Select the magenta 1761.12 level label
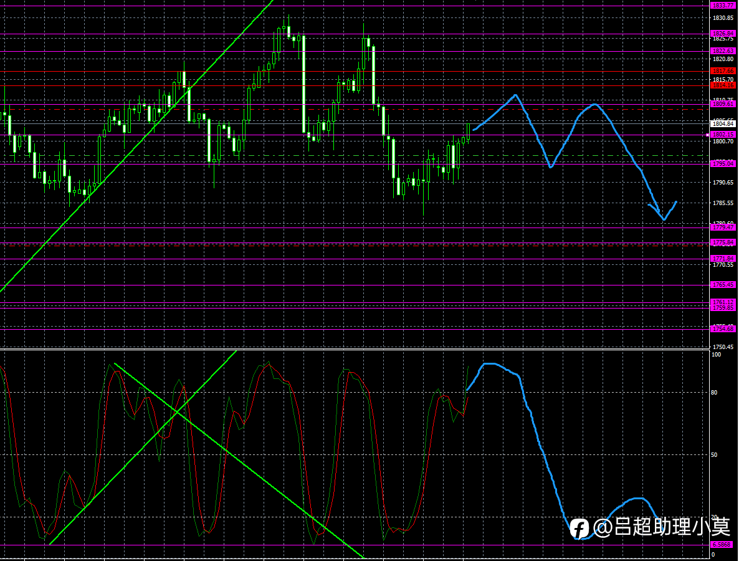Viewport: 739px width, 561px height. pyautogui.click(x=723, y=302)
